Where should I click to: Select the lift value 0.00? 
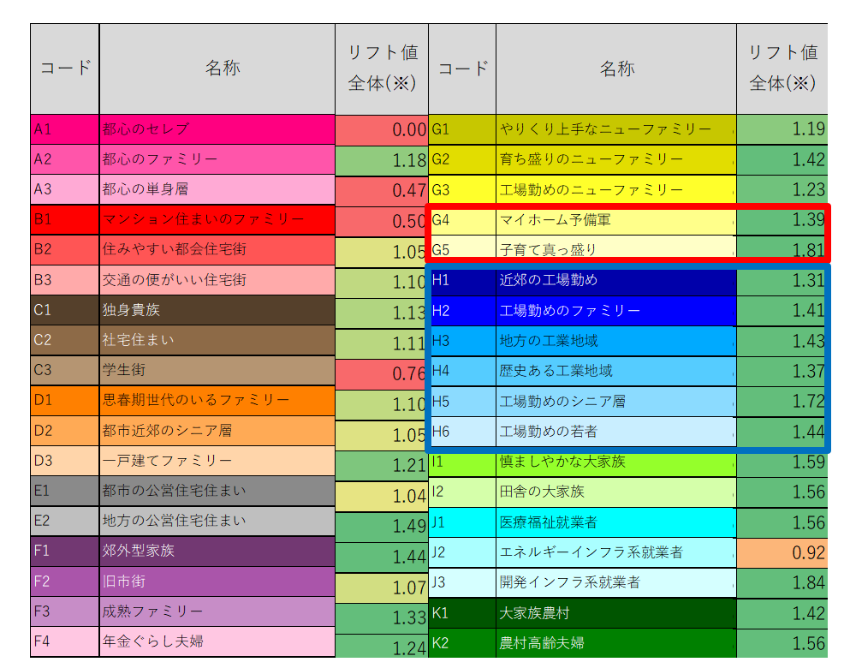coord(382,130)
